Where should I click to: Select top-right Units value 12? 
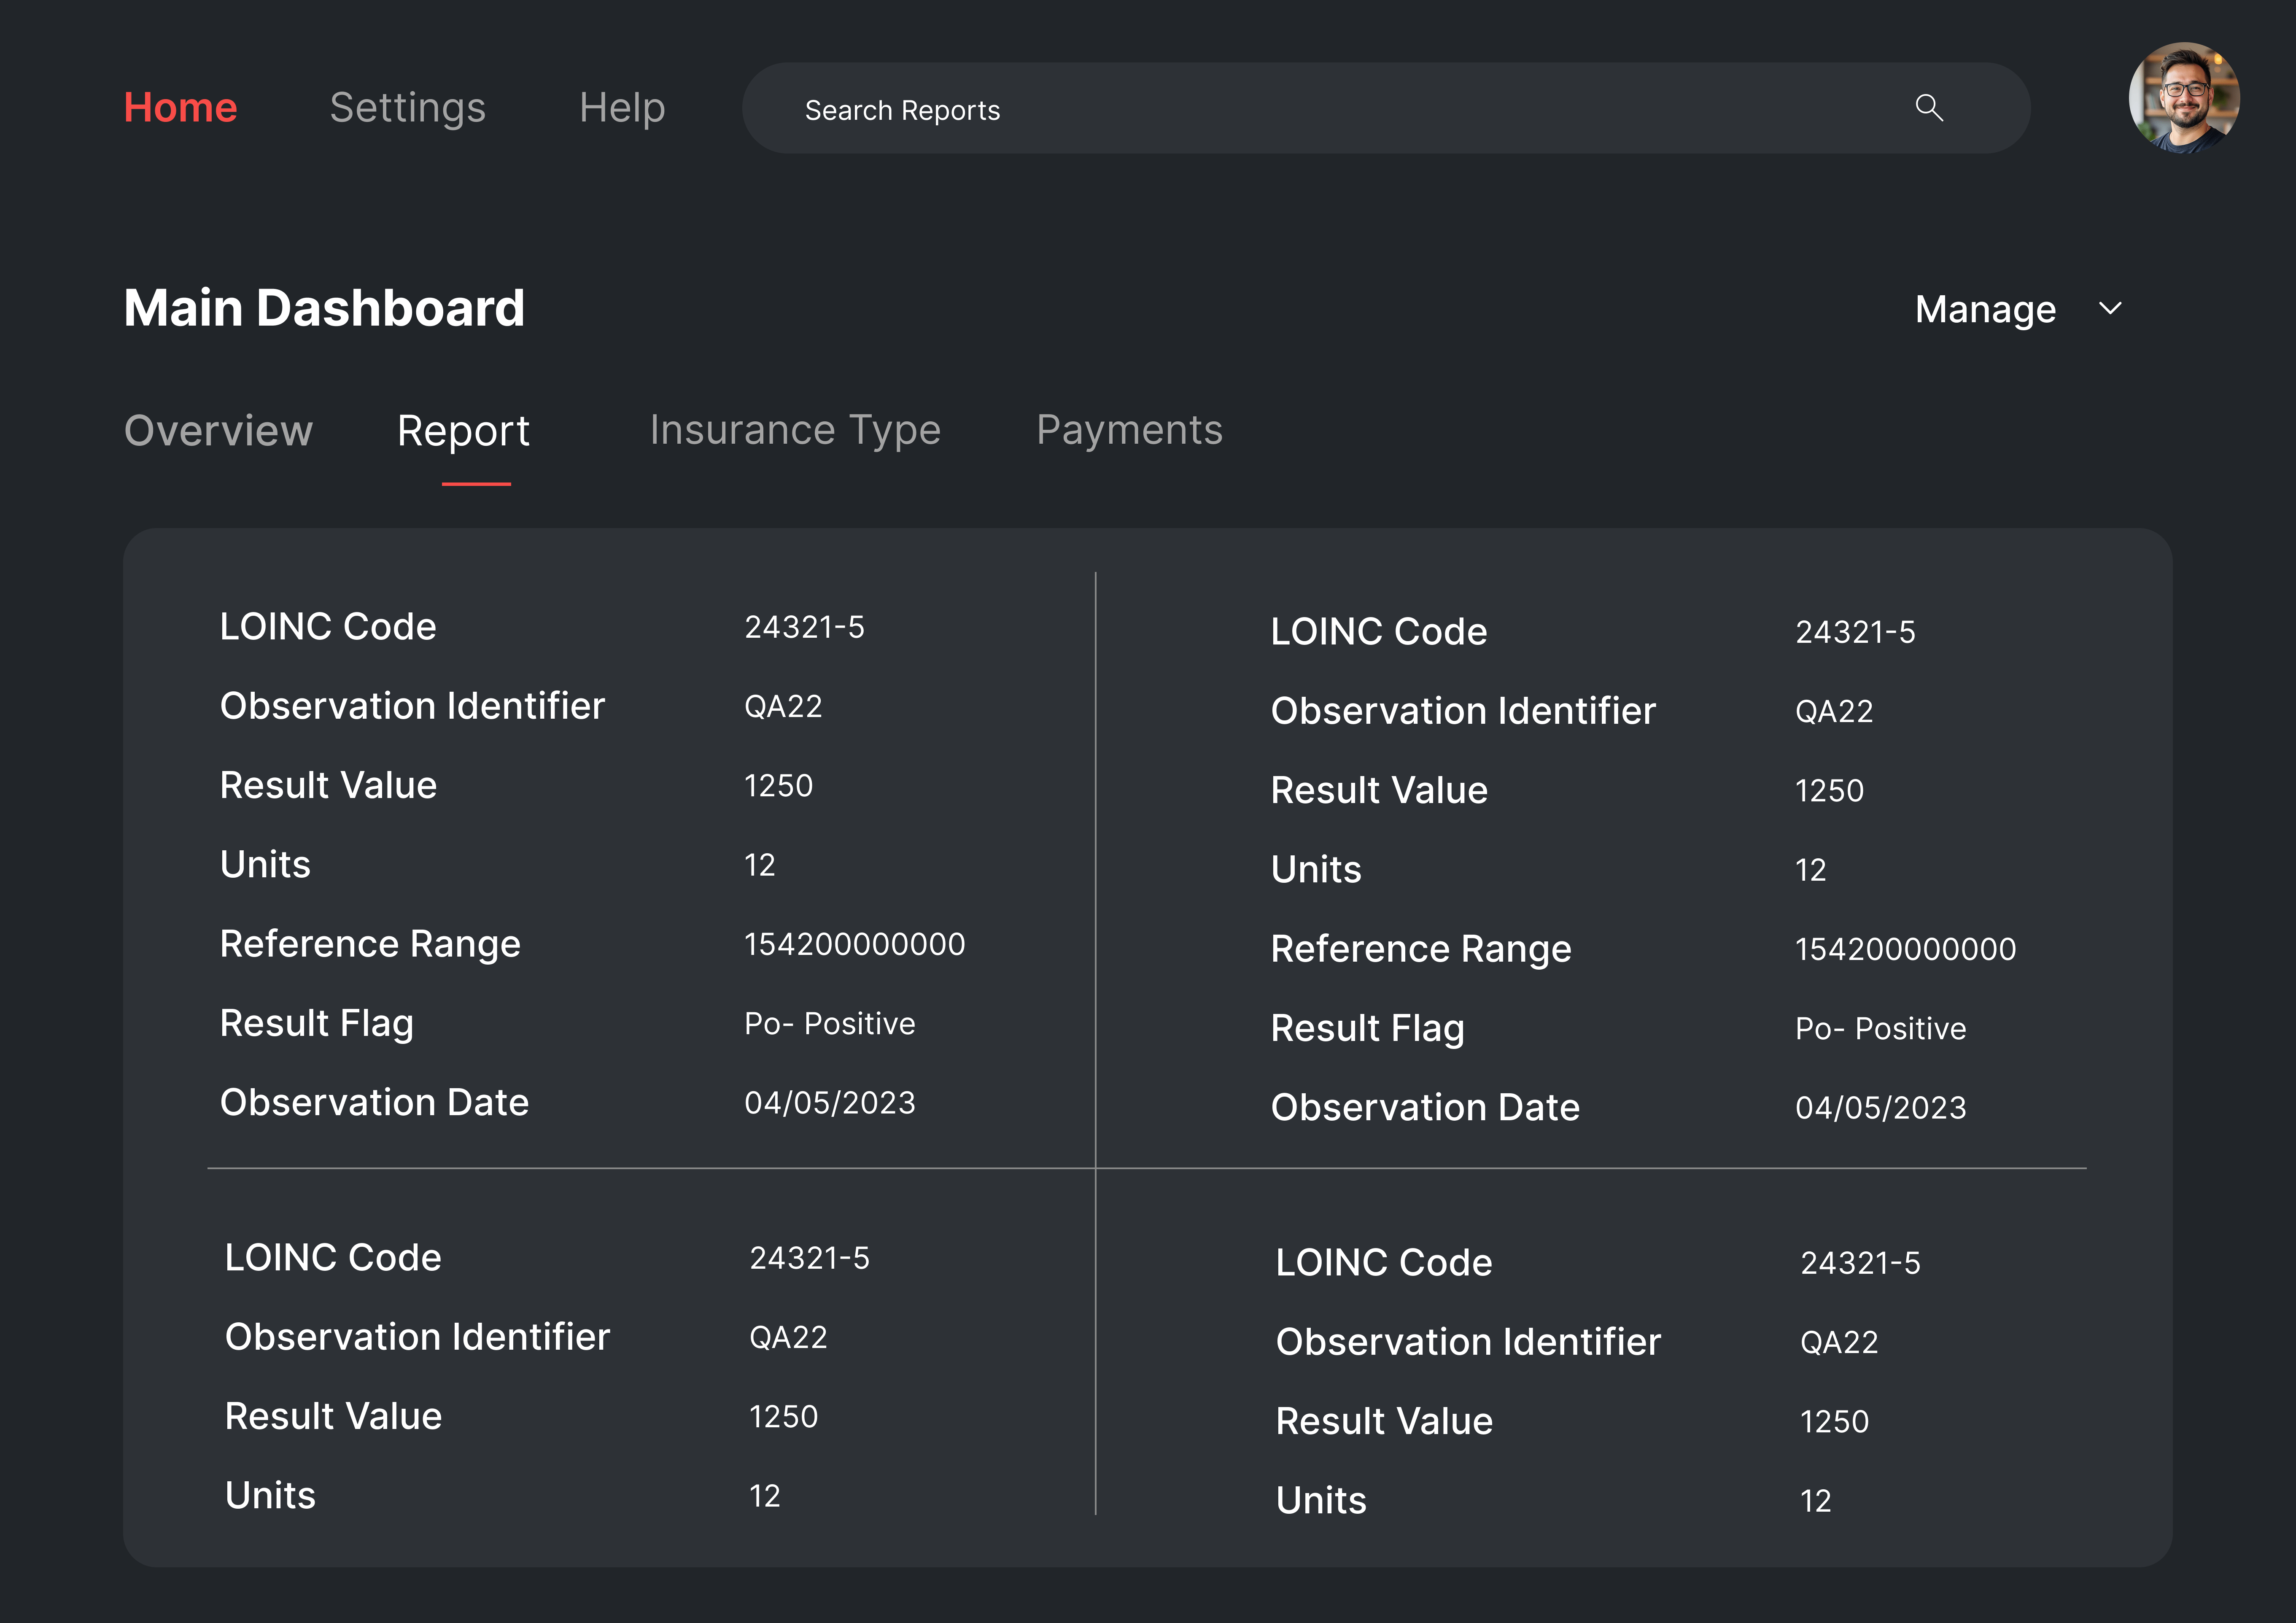click(1810, 870)
